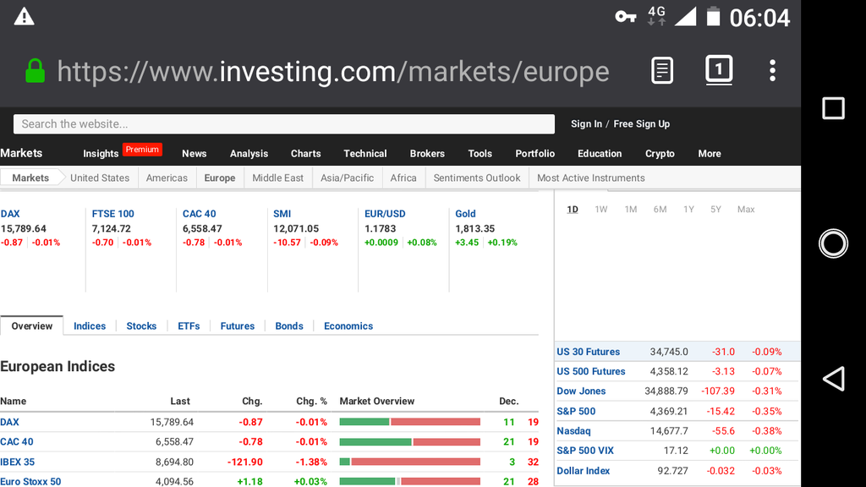
Task: Switch to the Indices tab
Action: [90, 326]
